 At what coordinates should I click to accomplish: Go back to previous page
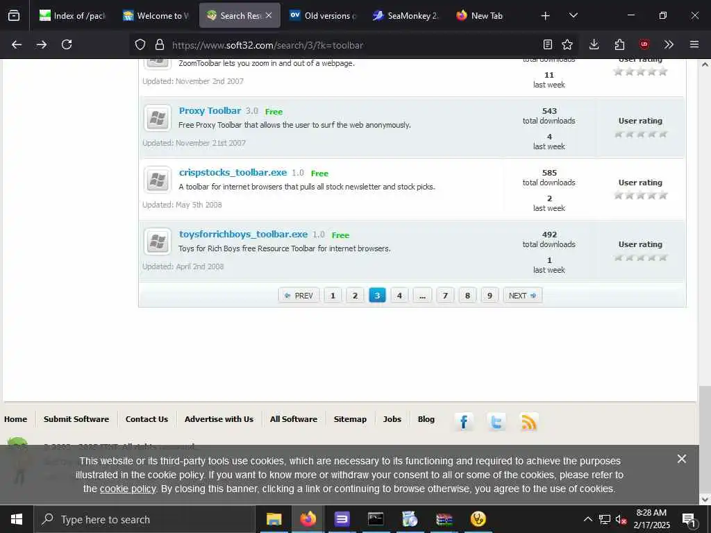point(17,44)
